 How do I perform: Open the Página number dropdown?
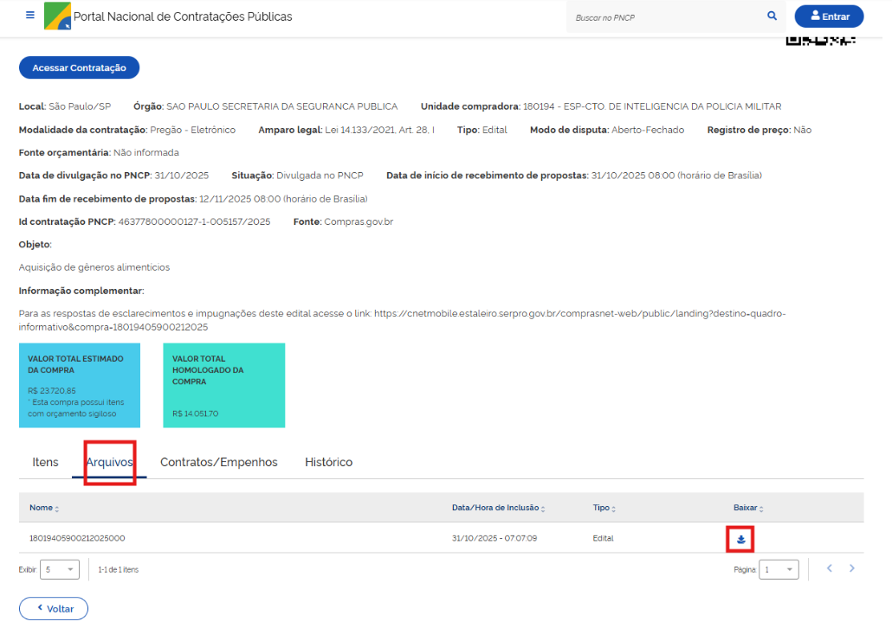coord(778,569)
